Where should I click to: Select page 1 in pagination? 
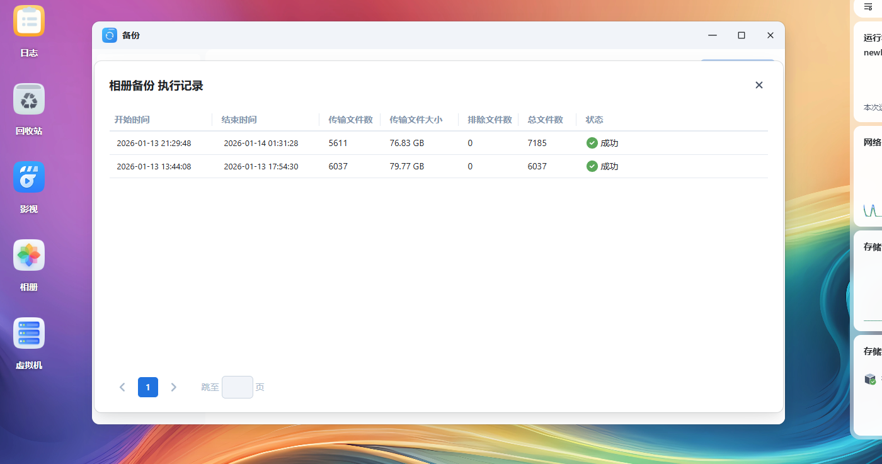click(148, 387)
